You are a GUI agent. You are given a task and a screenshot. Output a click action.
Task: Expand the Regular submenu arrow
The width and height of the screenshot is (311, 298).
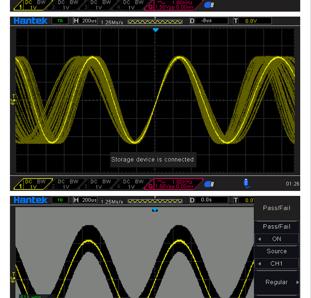tap(297, 282)
